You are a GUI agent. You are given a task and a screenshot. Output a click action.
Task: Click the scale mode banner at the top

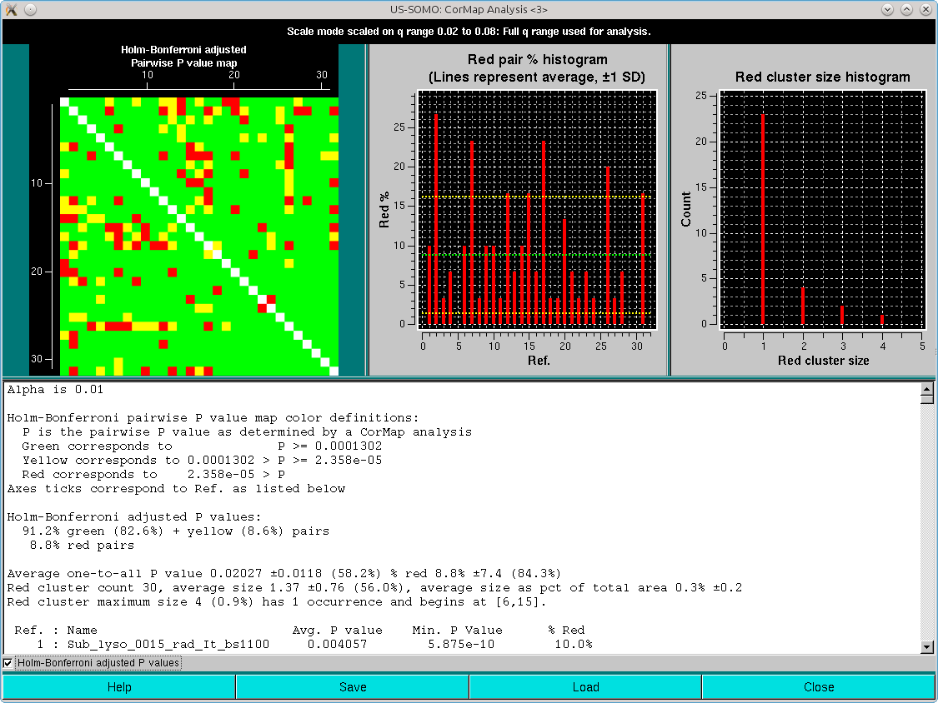click(469, 31)
